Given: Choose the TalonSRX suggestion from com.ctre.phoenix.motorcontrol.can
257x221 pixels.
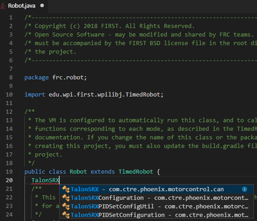Looking at the screenshot, I should click(156, 189).
